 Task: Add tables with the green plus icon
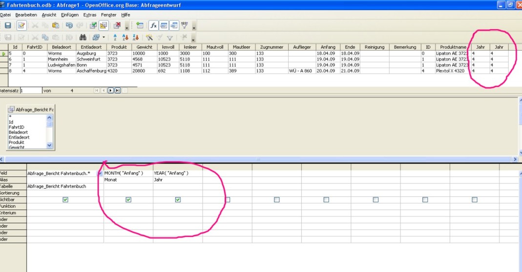tap(140, 25)
